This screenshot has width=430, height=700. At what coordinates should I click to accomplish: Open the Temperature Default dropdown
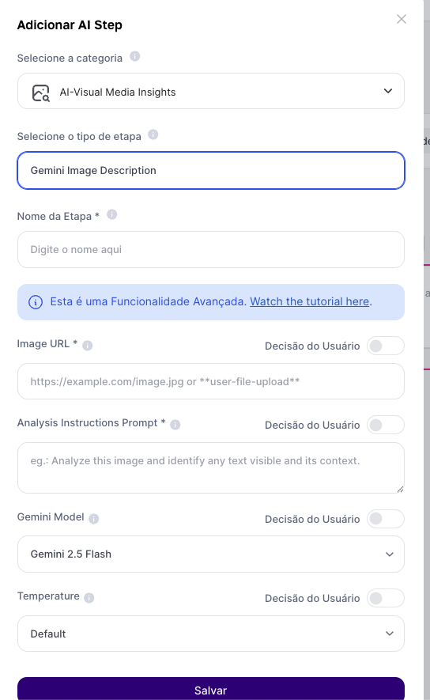tap(211, 634)
